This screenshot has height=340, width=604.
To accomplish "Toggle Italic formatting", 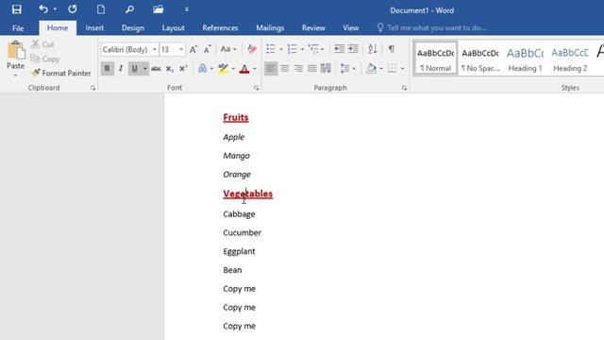I will click(x=121, y=69).
